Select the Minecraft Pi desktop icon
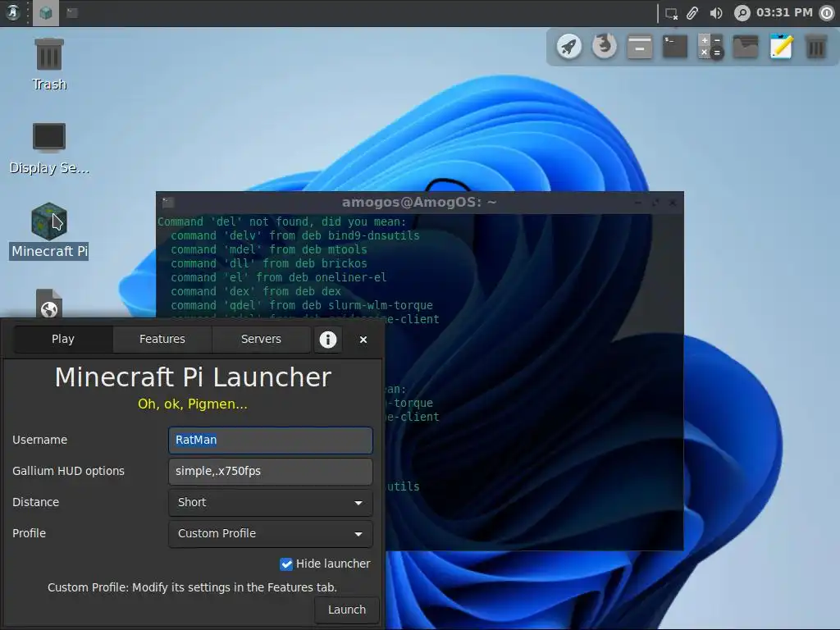Viewport: 840px width, 630px height. [x=48, y=231]
